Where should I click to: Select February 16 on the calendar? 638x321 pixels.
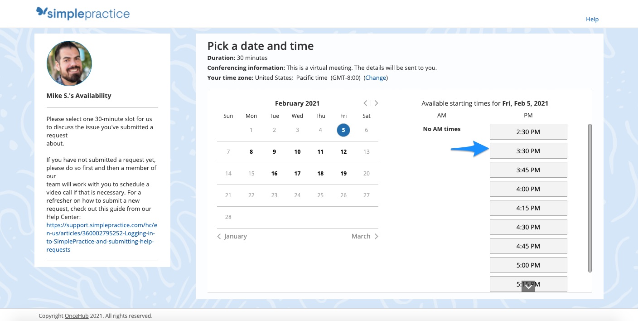click(274, 173)
